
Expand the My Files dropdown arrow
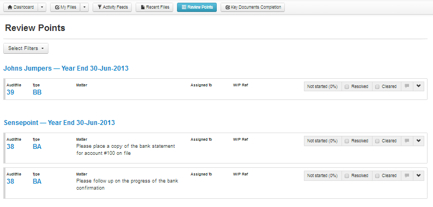[x=84, y=8]
